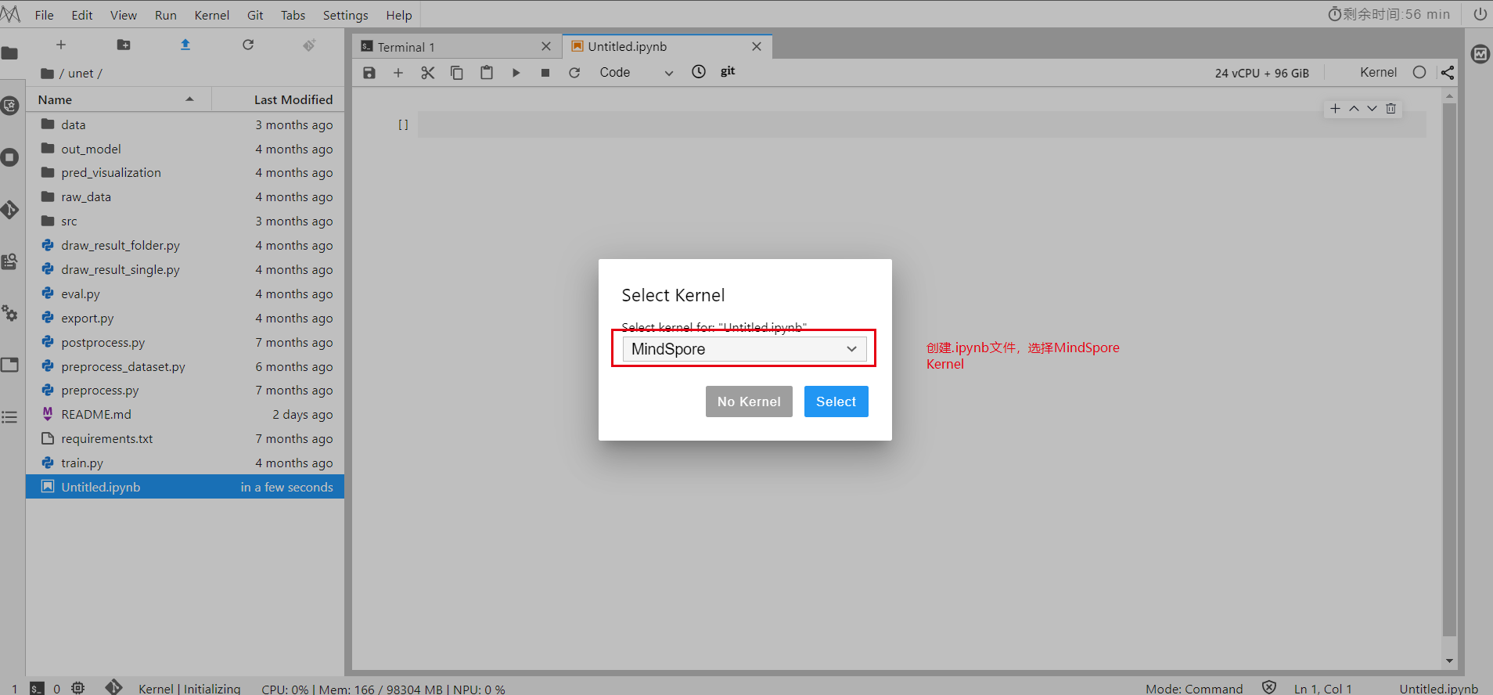Select the preprocess_dataset.py file
The width and height of the screenshot is (1493, 695).
tap(185, 366)
